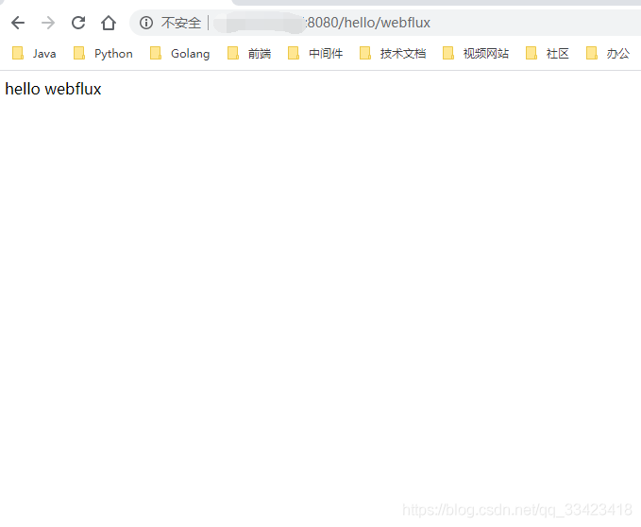Click the forward navigation arrow
This screenshot has width=641, height=527.
[48, 23]
